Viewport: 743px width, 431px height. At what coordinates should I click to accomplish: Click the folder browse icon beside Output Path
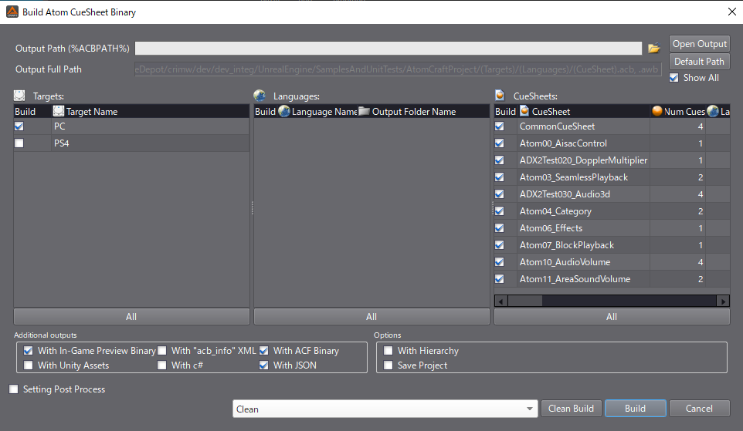tap(654, 49)
